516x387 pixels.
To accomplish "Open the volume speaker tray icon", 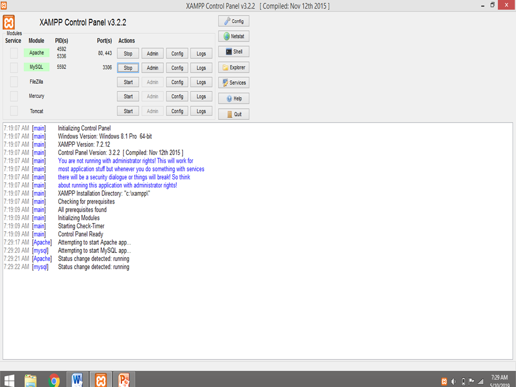I will [454, 382].
